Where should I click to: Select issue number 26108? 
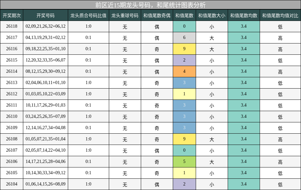click(12, 139)
